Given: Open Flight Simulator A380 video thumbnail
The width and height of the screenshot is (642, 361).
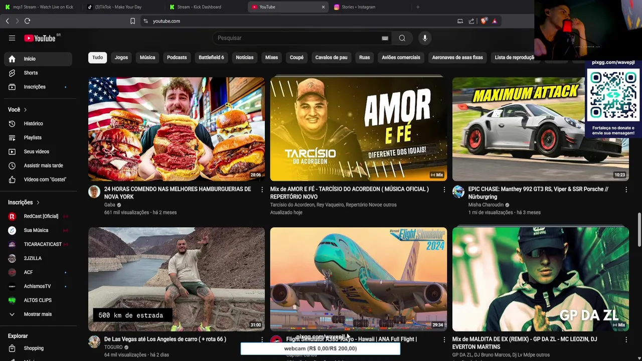Looking at the screenshot, I should tap(359, 279).
